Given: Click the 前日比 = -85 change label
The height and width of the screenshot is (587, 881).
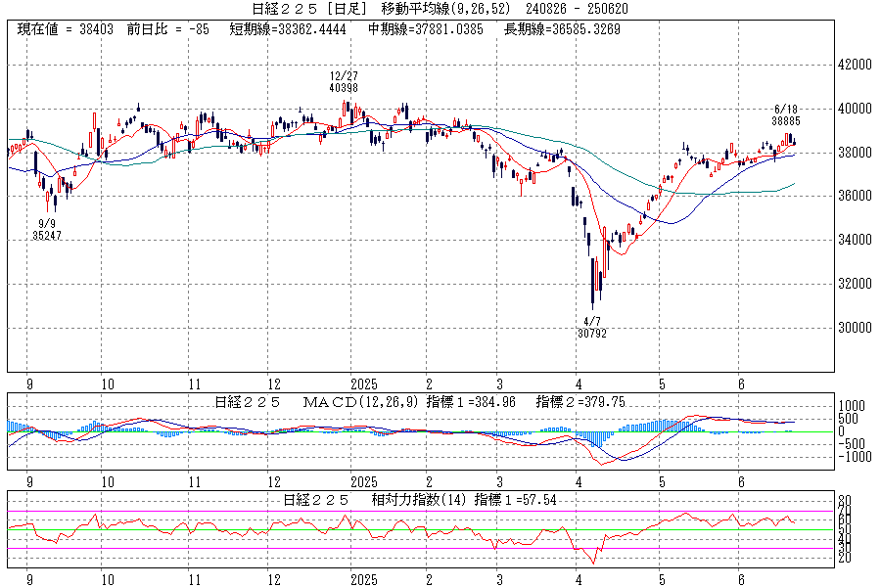Looking at the screenshot, I should [x=168, y=29].
